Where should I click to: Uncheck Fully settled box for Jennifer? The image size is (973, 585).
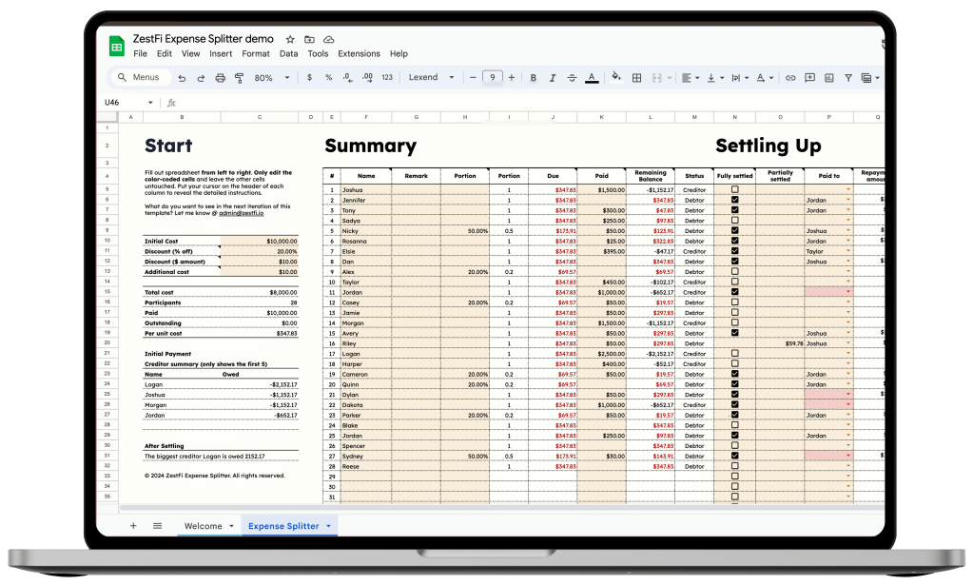click(734, 201)
